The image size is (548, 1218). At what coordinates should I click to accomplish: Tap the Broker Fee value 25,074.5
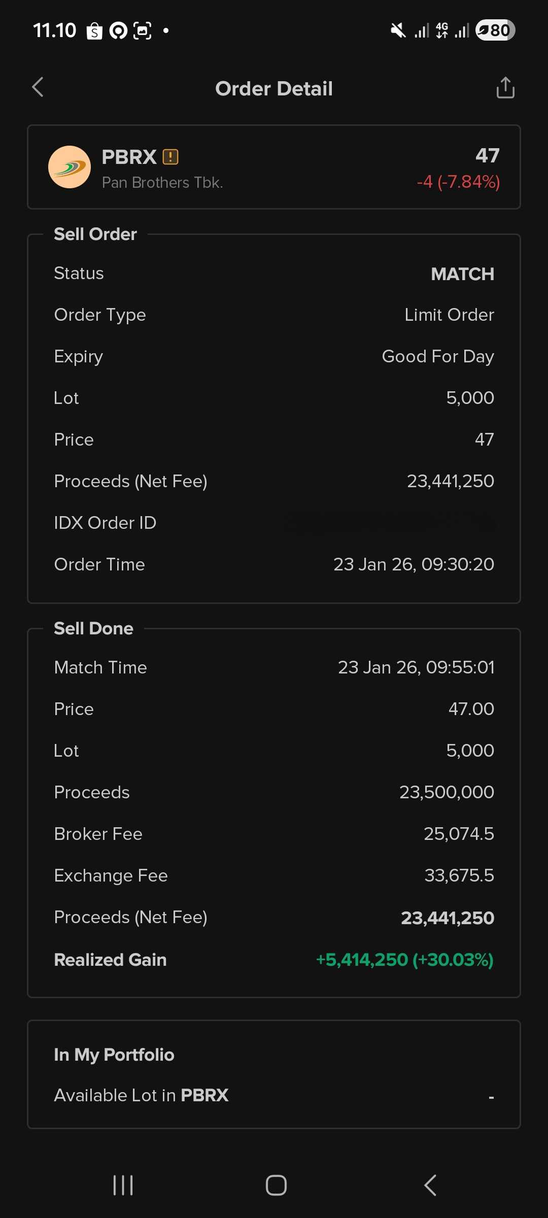pyautogui.click(x=459, y=834)
